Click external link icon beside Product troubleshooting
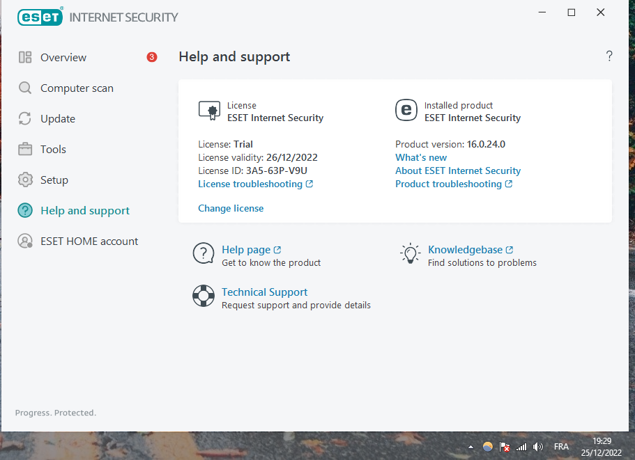This screenshot has width=635, height=460. [x=509, y=184]
